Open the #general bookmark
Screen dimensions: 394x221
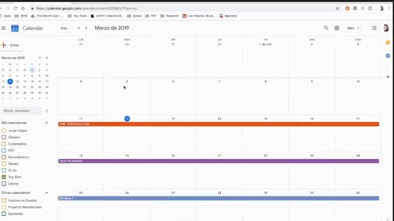(228, 16)
